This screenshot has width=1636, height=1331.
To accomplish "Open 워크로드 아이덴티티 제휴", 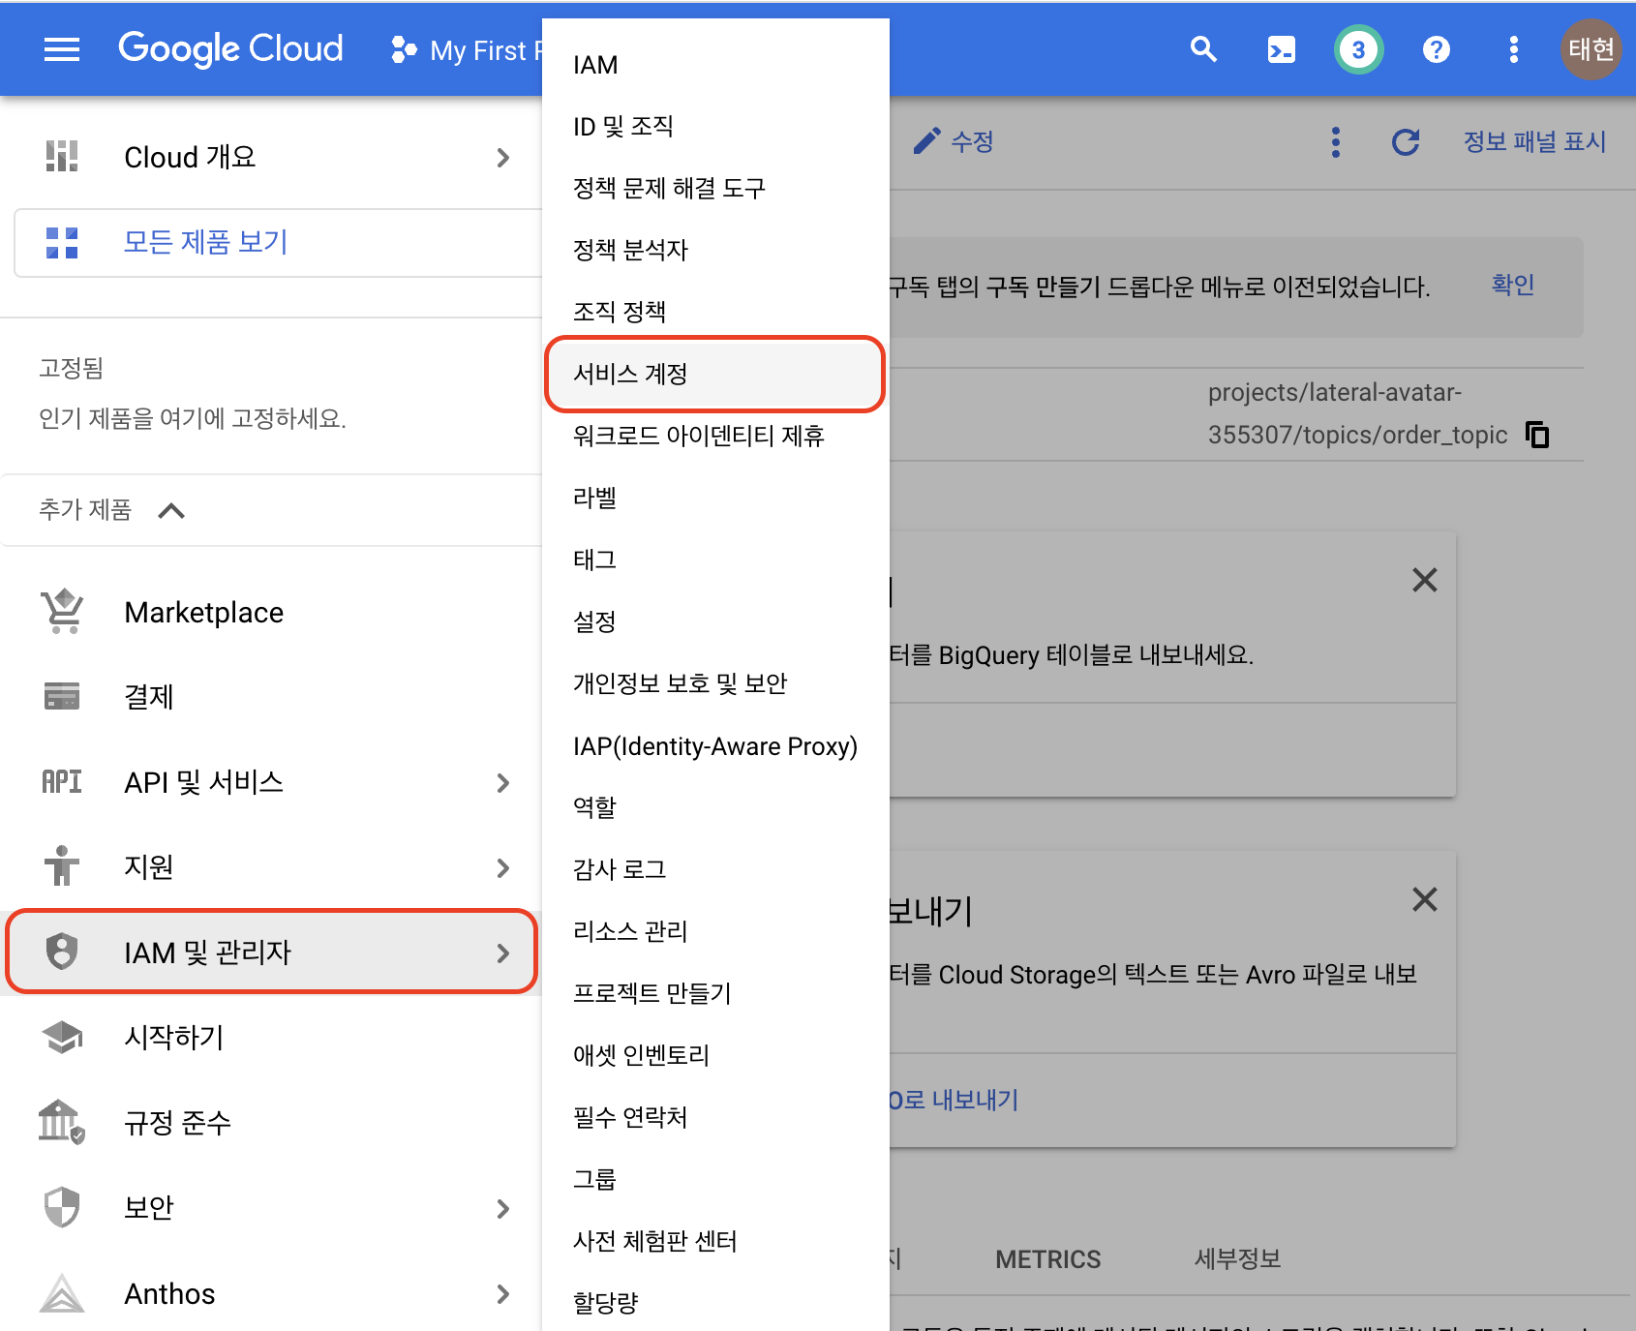I will pos(715,436).
